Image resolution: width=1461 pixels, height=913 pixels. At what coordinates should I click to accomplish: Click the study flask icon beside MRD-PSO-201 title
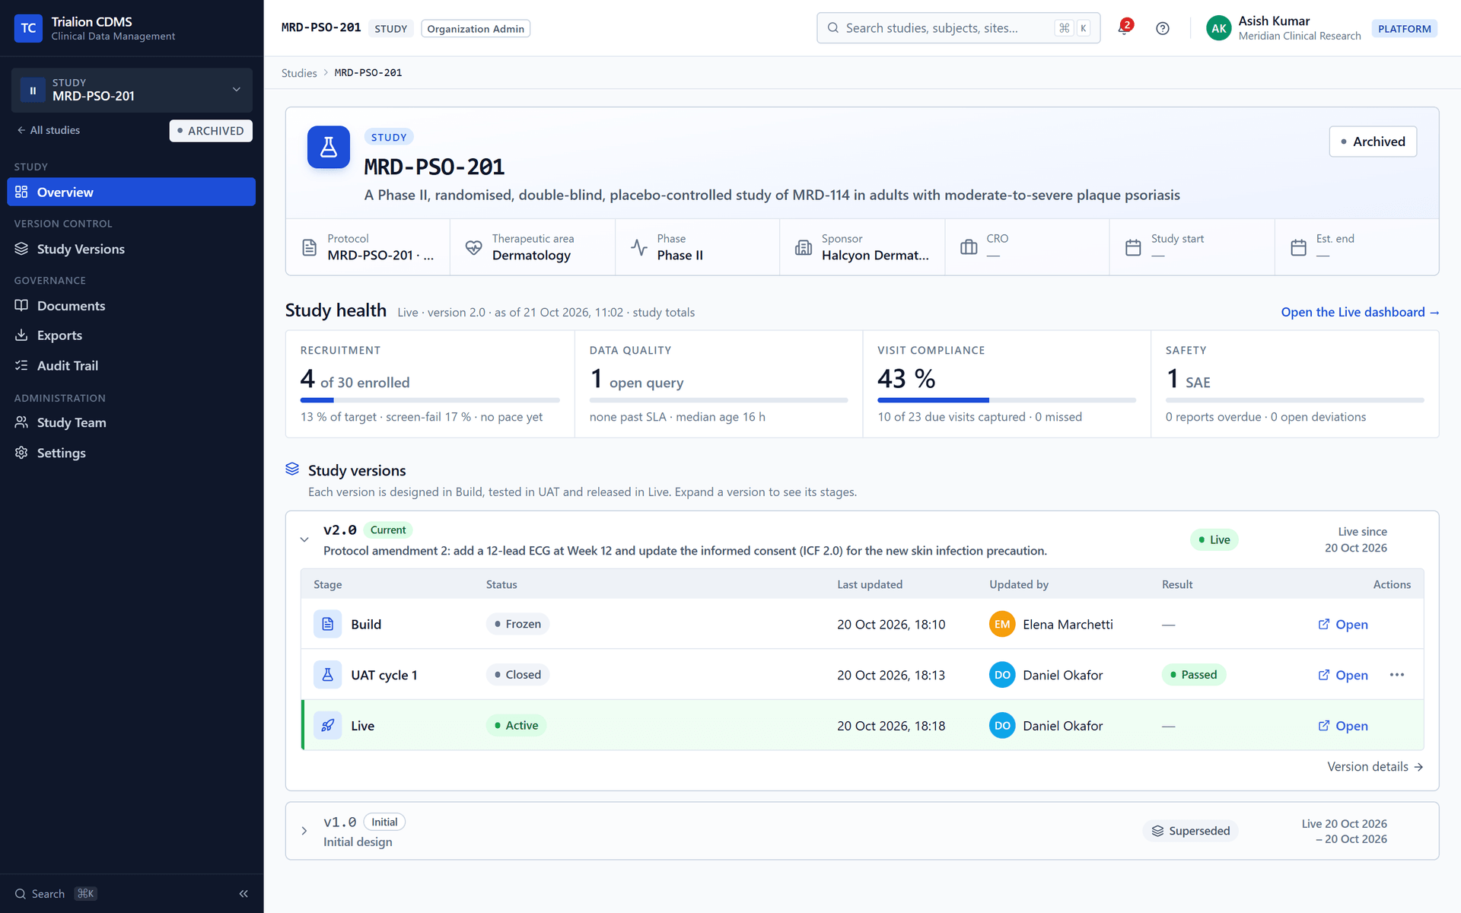[x=329, y=147]
